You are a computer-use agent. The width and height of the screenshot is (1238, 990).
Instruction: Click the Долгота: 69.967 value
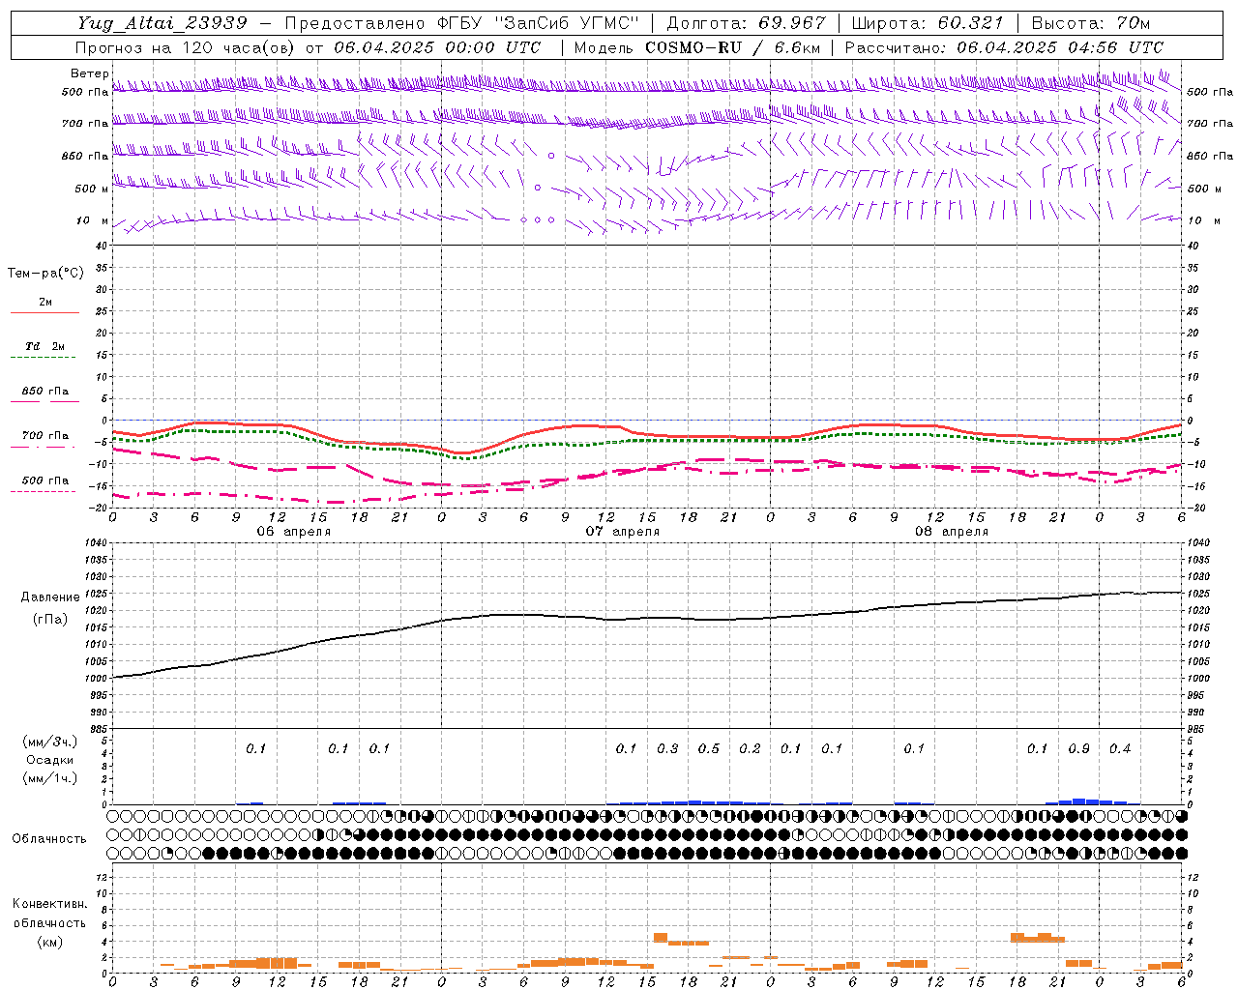point(747,23)
